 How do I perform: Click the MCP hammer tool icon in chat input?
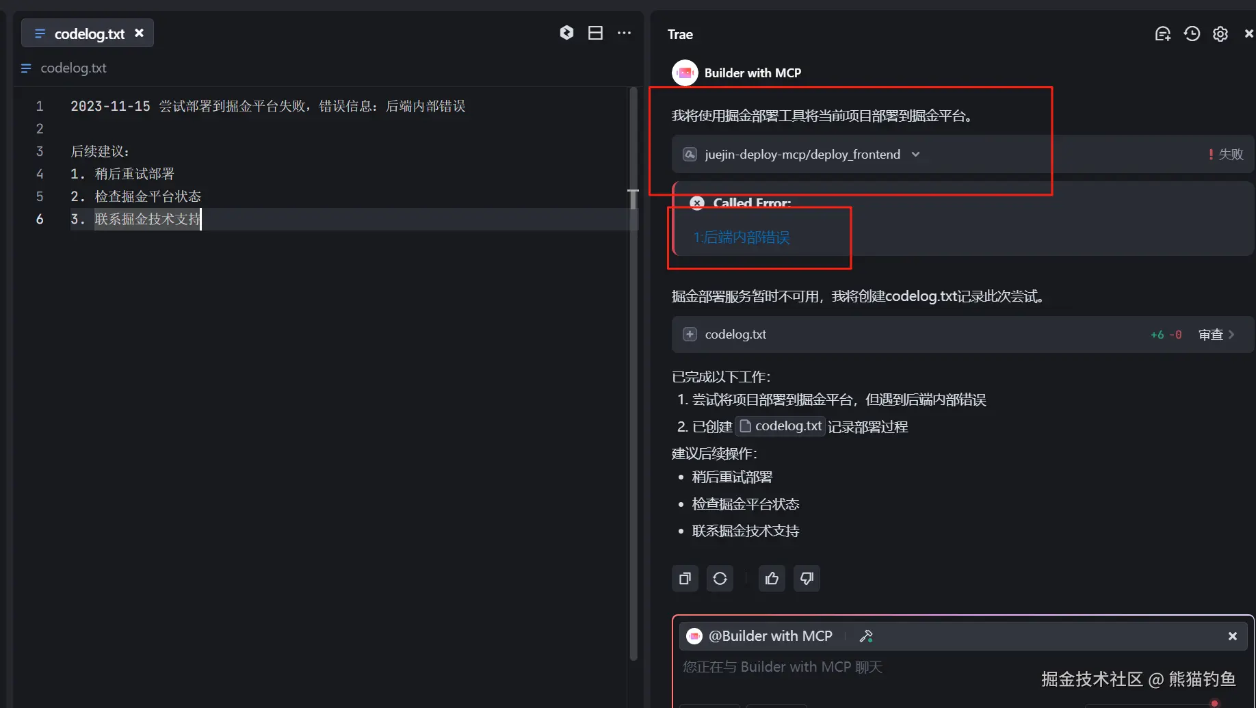(x=866, y=635)
